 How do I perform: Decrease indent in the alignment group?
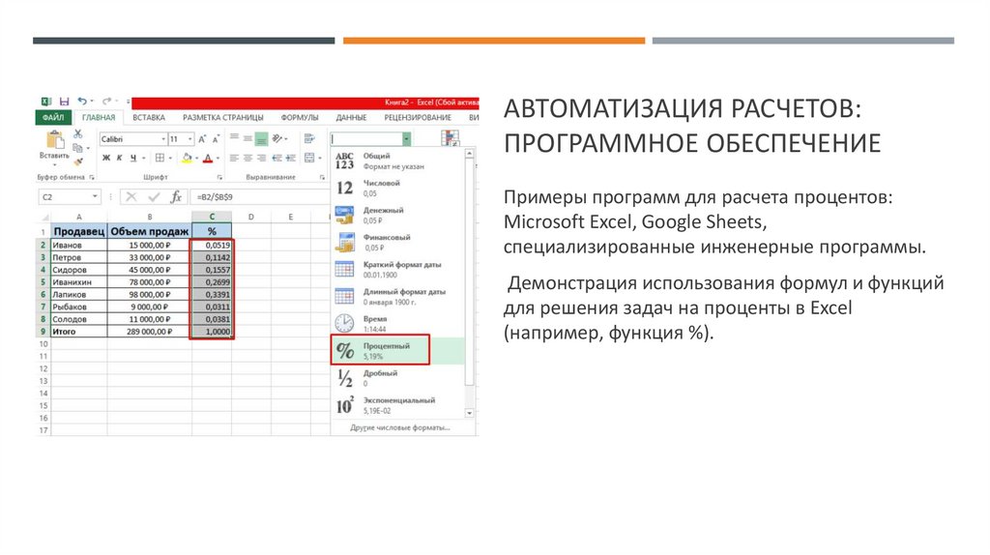click(277, 158)
